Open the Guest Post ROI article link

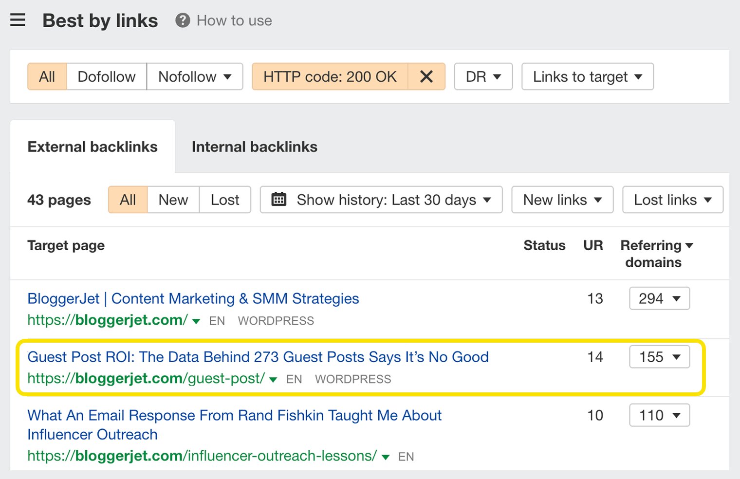[258, 357]
